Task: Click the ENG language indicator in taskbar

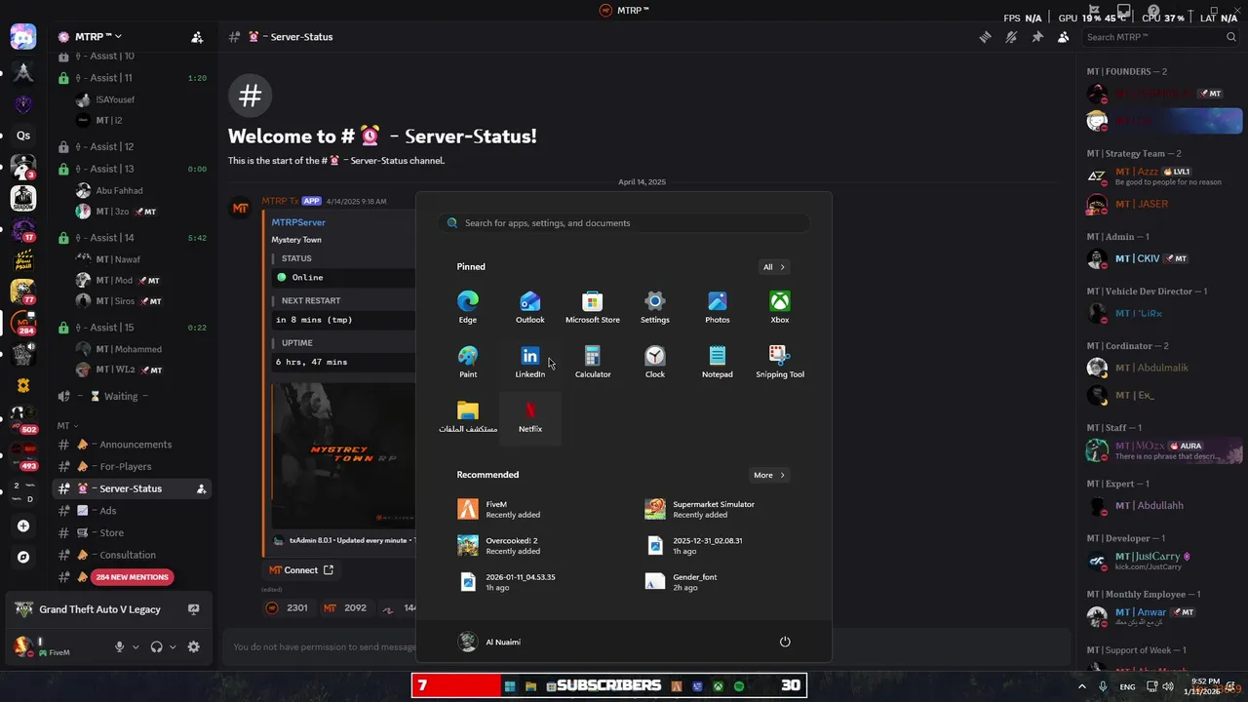Action: pyautogui.click(x=1126, y=686)
